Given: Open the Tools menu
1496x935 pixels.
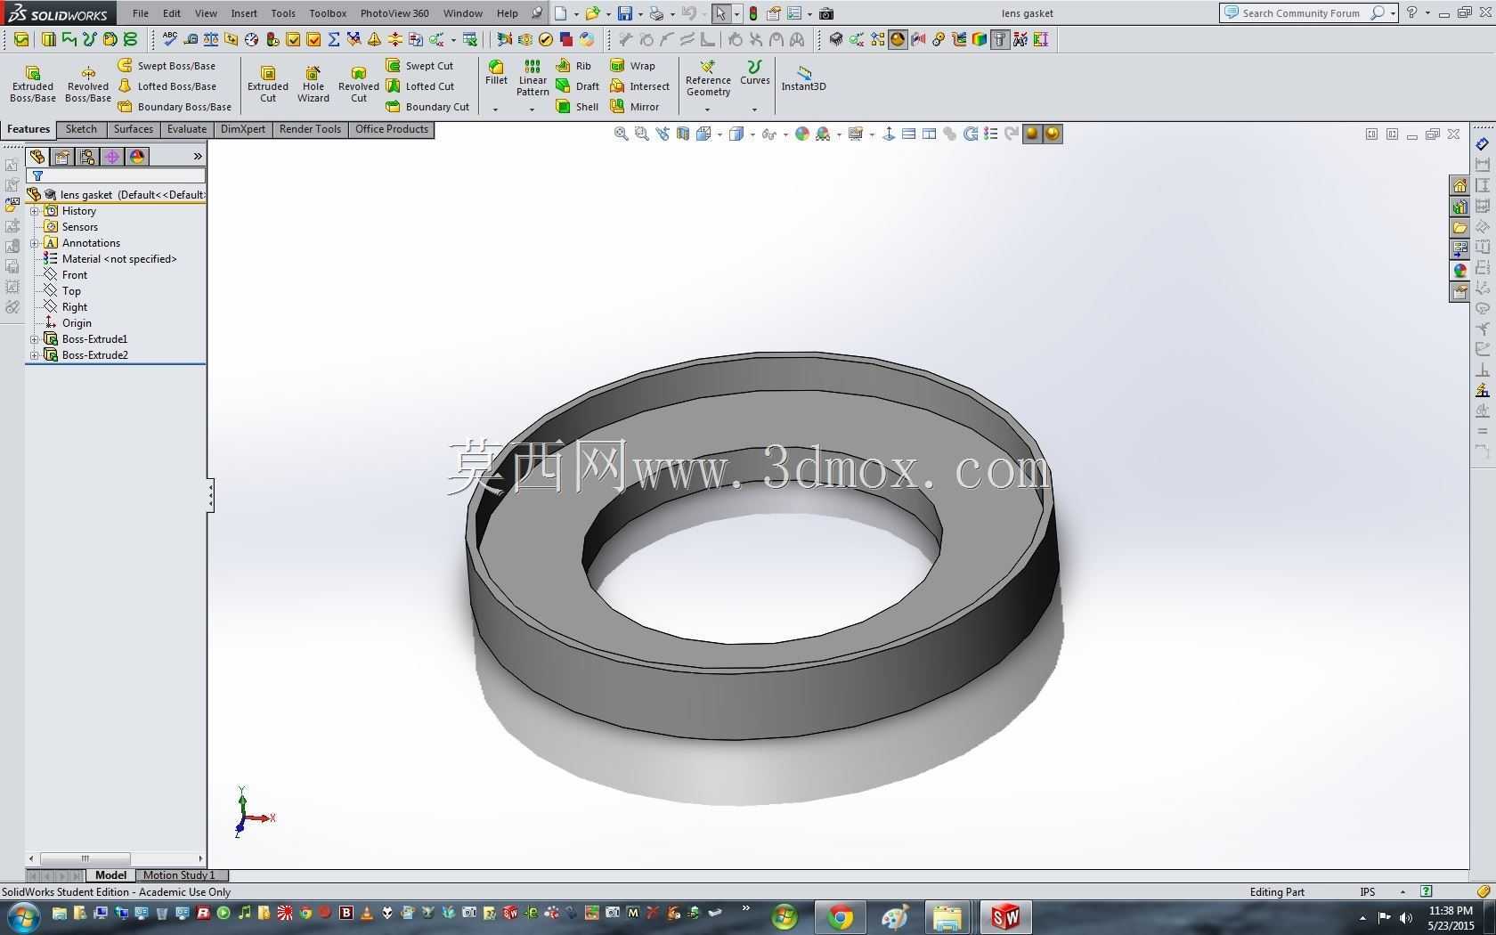Looking at the screenshot, I should point(283,13).
